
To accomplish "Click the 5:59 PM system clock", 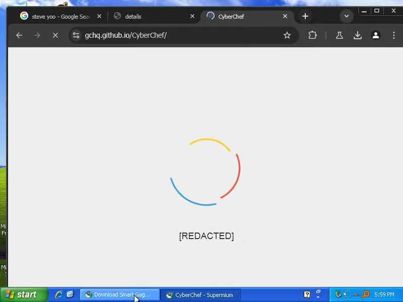I will [x=384, y=294].
